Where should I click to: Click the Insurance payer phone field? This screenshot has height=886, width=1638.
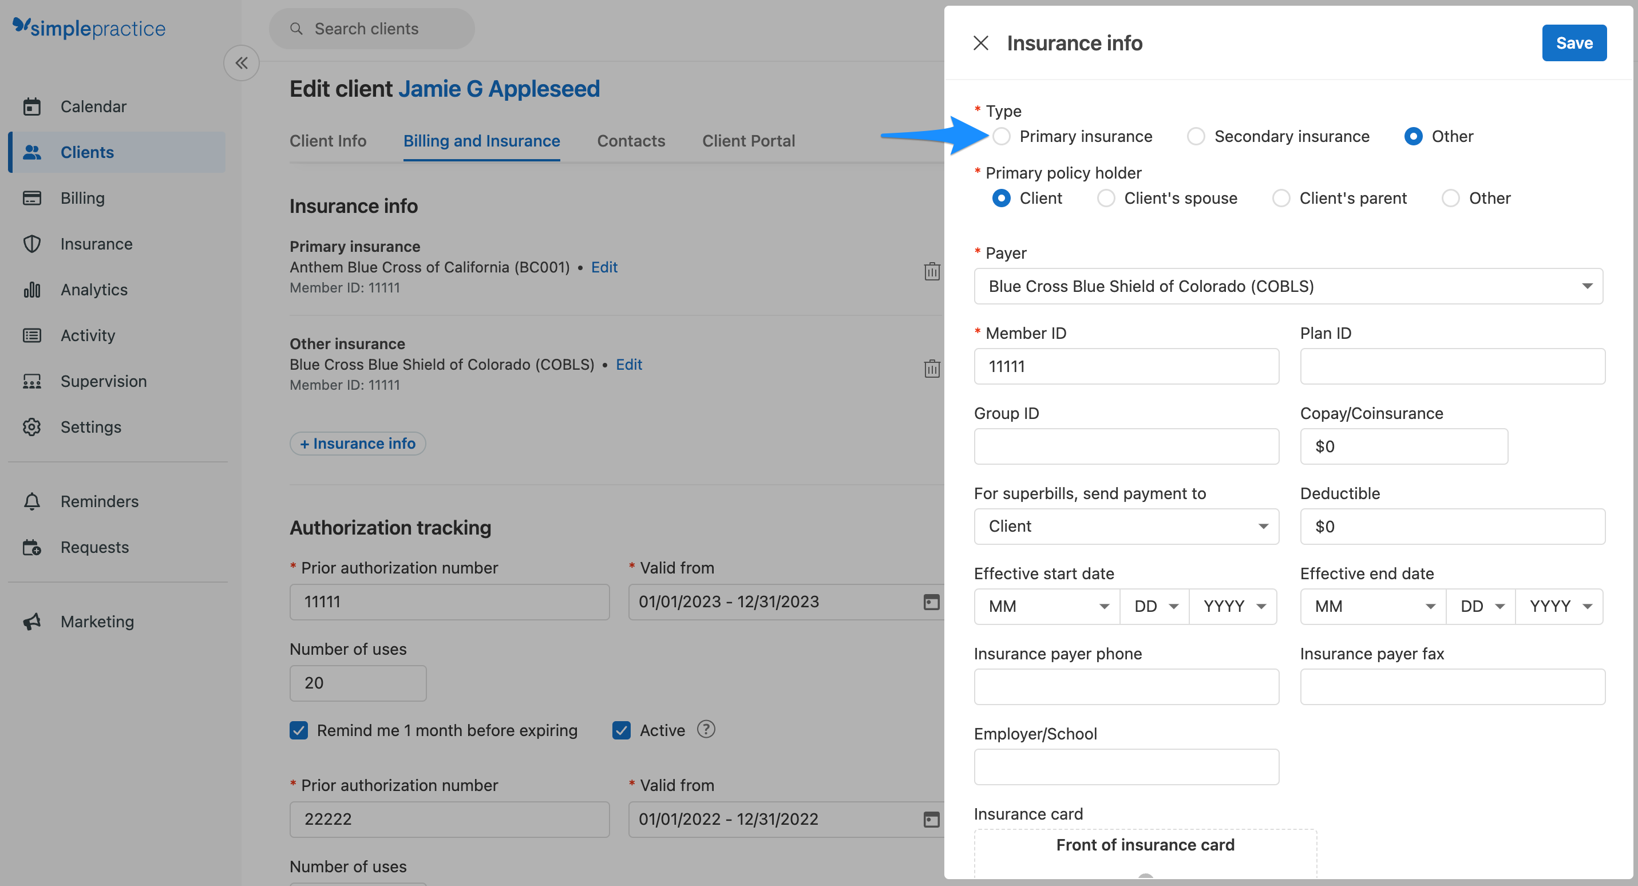pyautogui.click(x=1126, y=687)
